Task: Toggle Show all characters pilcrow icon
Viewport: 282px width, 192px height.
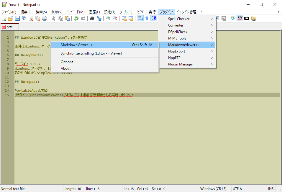Action: pos(147,18)
